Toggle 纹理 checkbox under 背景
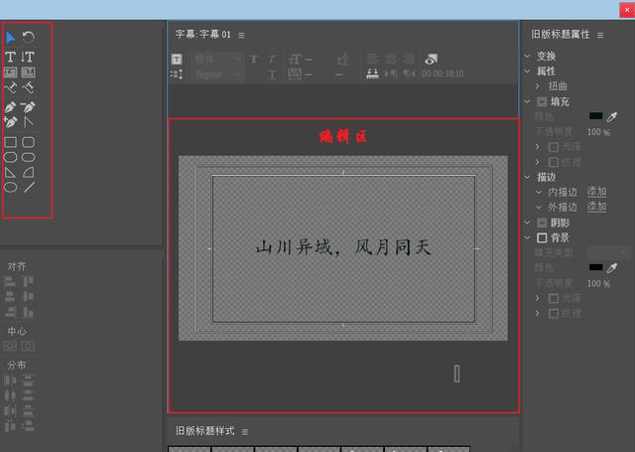 pos(554,313)
